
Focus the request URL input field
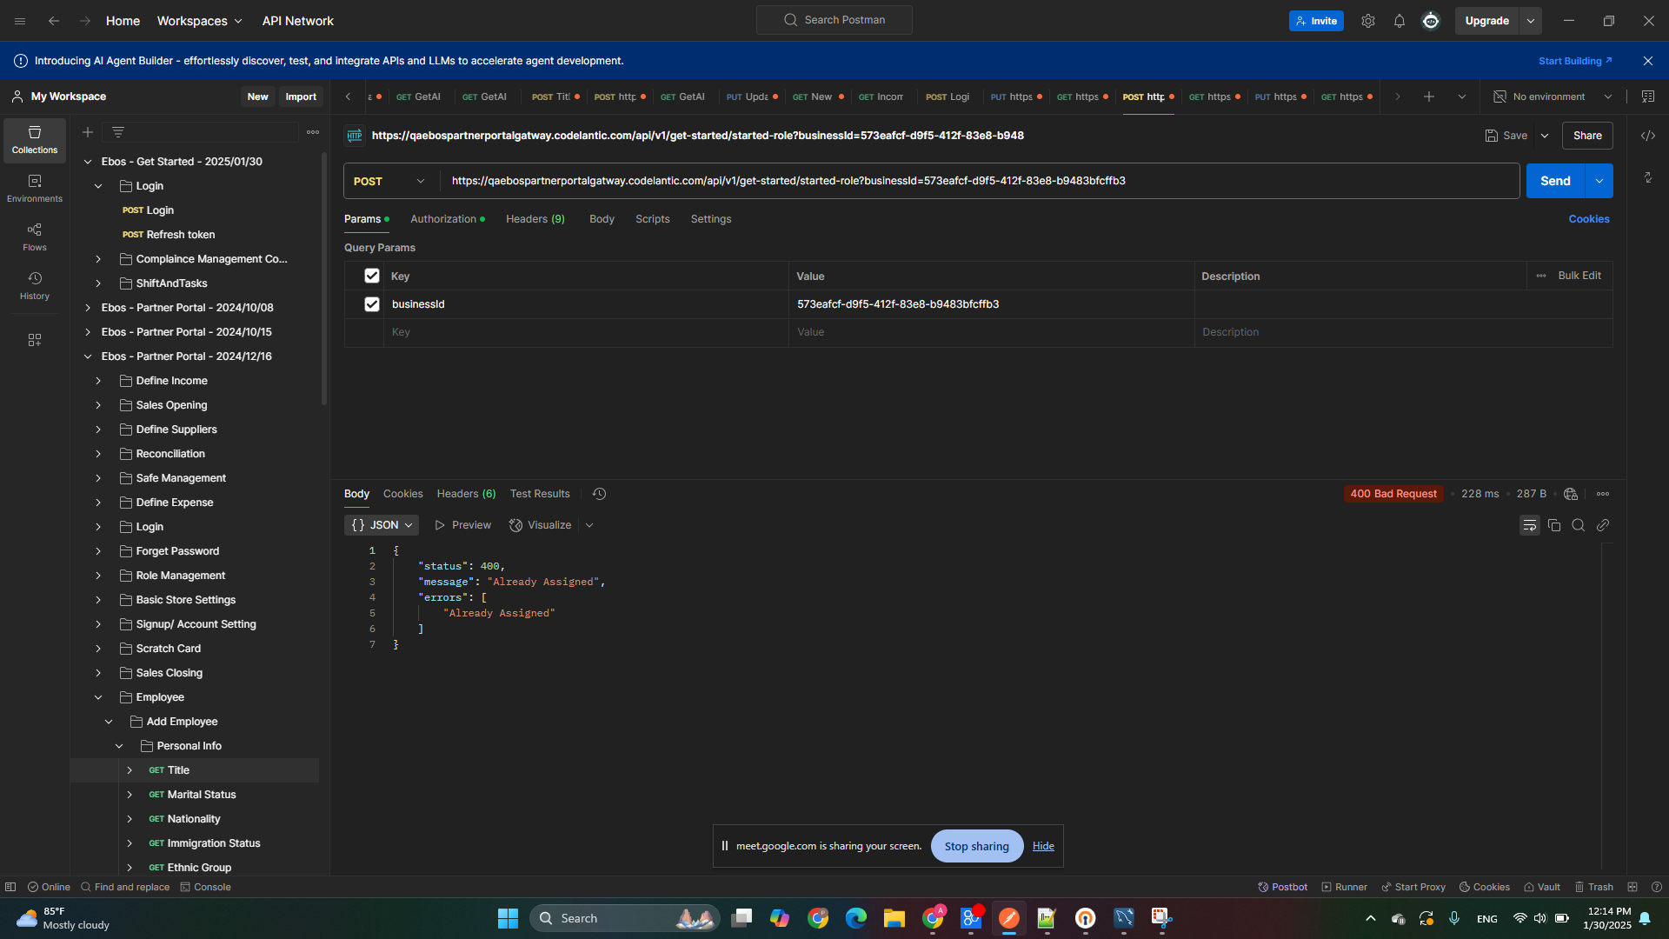[x=980, y=181]
